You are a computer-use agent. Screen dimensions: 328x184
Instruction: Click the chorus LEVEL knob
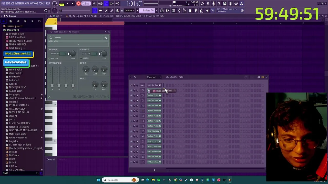pyautogui.click(x=104, y=53)
